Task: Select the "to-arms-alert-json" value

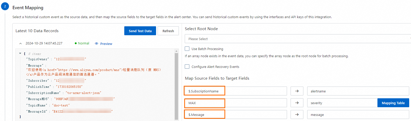Action: pyautogui.click(x=83, y=93)
